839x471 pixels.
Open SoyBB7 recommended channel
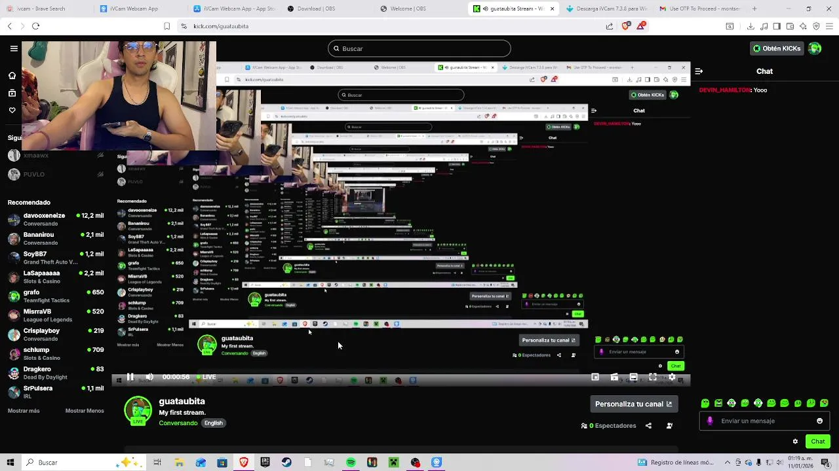click(56, 258)
